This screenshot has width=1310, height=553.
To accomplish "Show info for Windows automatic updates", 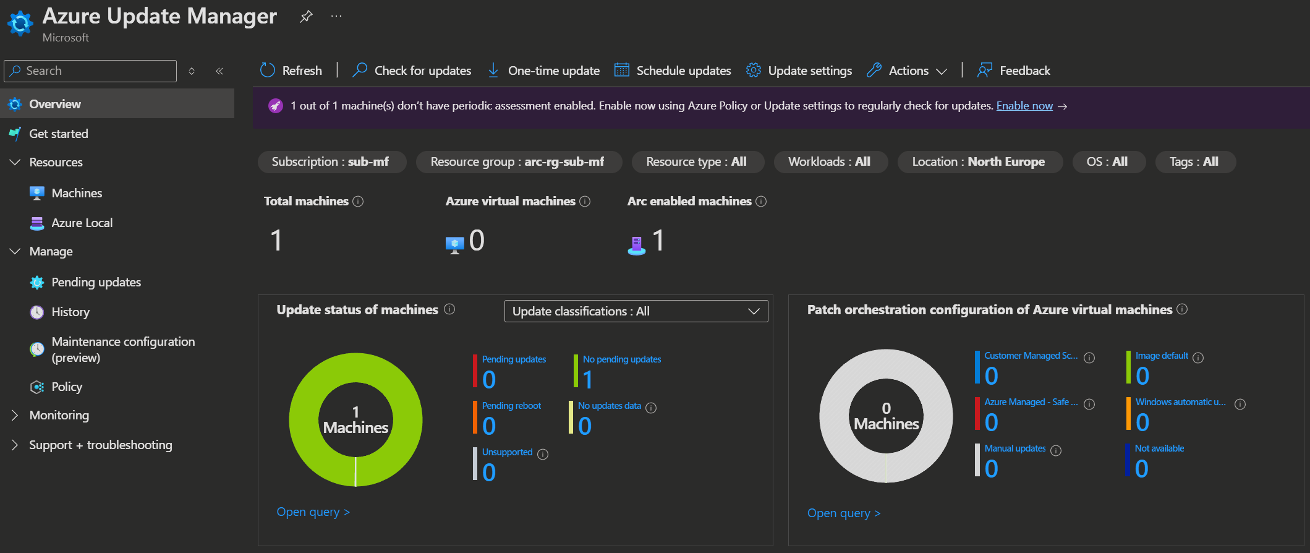I will (1240, 404).
